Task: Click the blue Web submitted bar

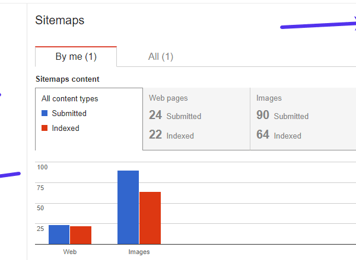Action: (59, 235)
